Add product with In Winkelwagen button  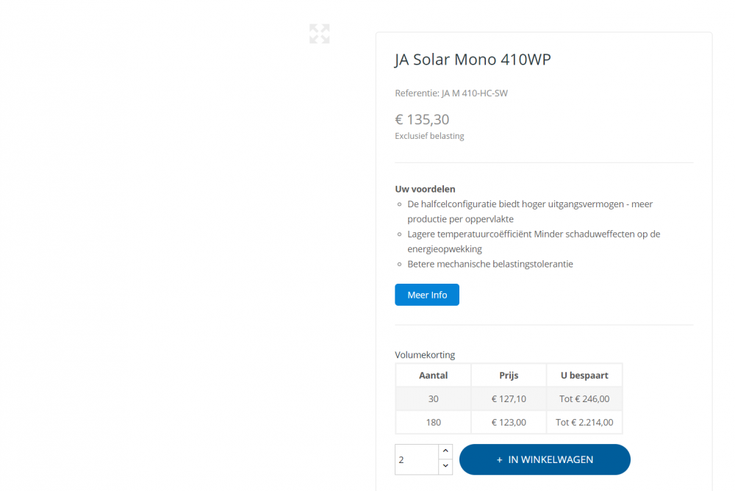coord(545,459)
